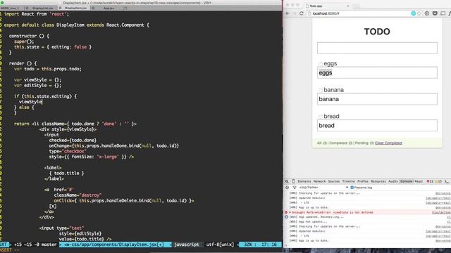Toggle the DevTools drawer prompt icon
451x253 pixels.
[x=447, y=181]
